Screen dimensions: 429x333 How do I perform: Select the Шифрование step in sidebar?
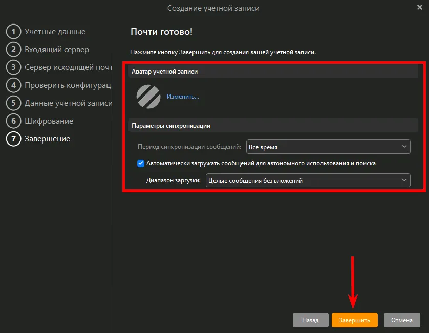pos(49,121)
